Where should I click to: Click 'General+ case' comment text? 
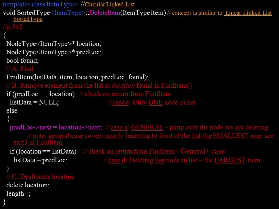203,151
